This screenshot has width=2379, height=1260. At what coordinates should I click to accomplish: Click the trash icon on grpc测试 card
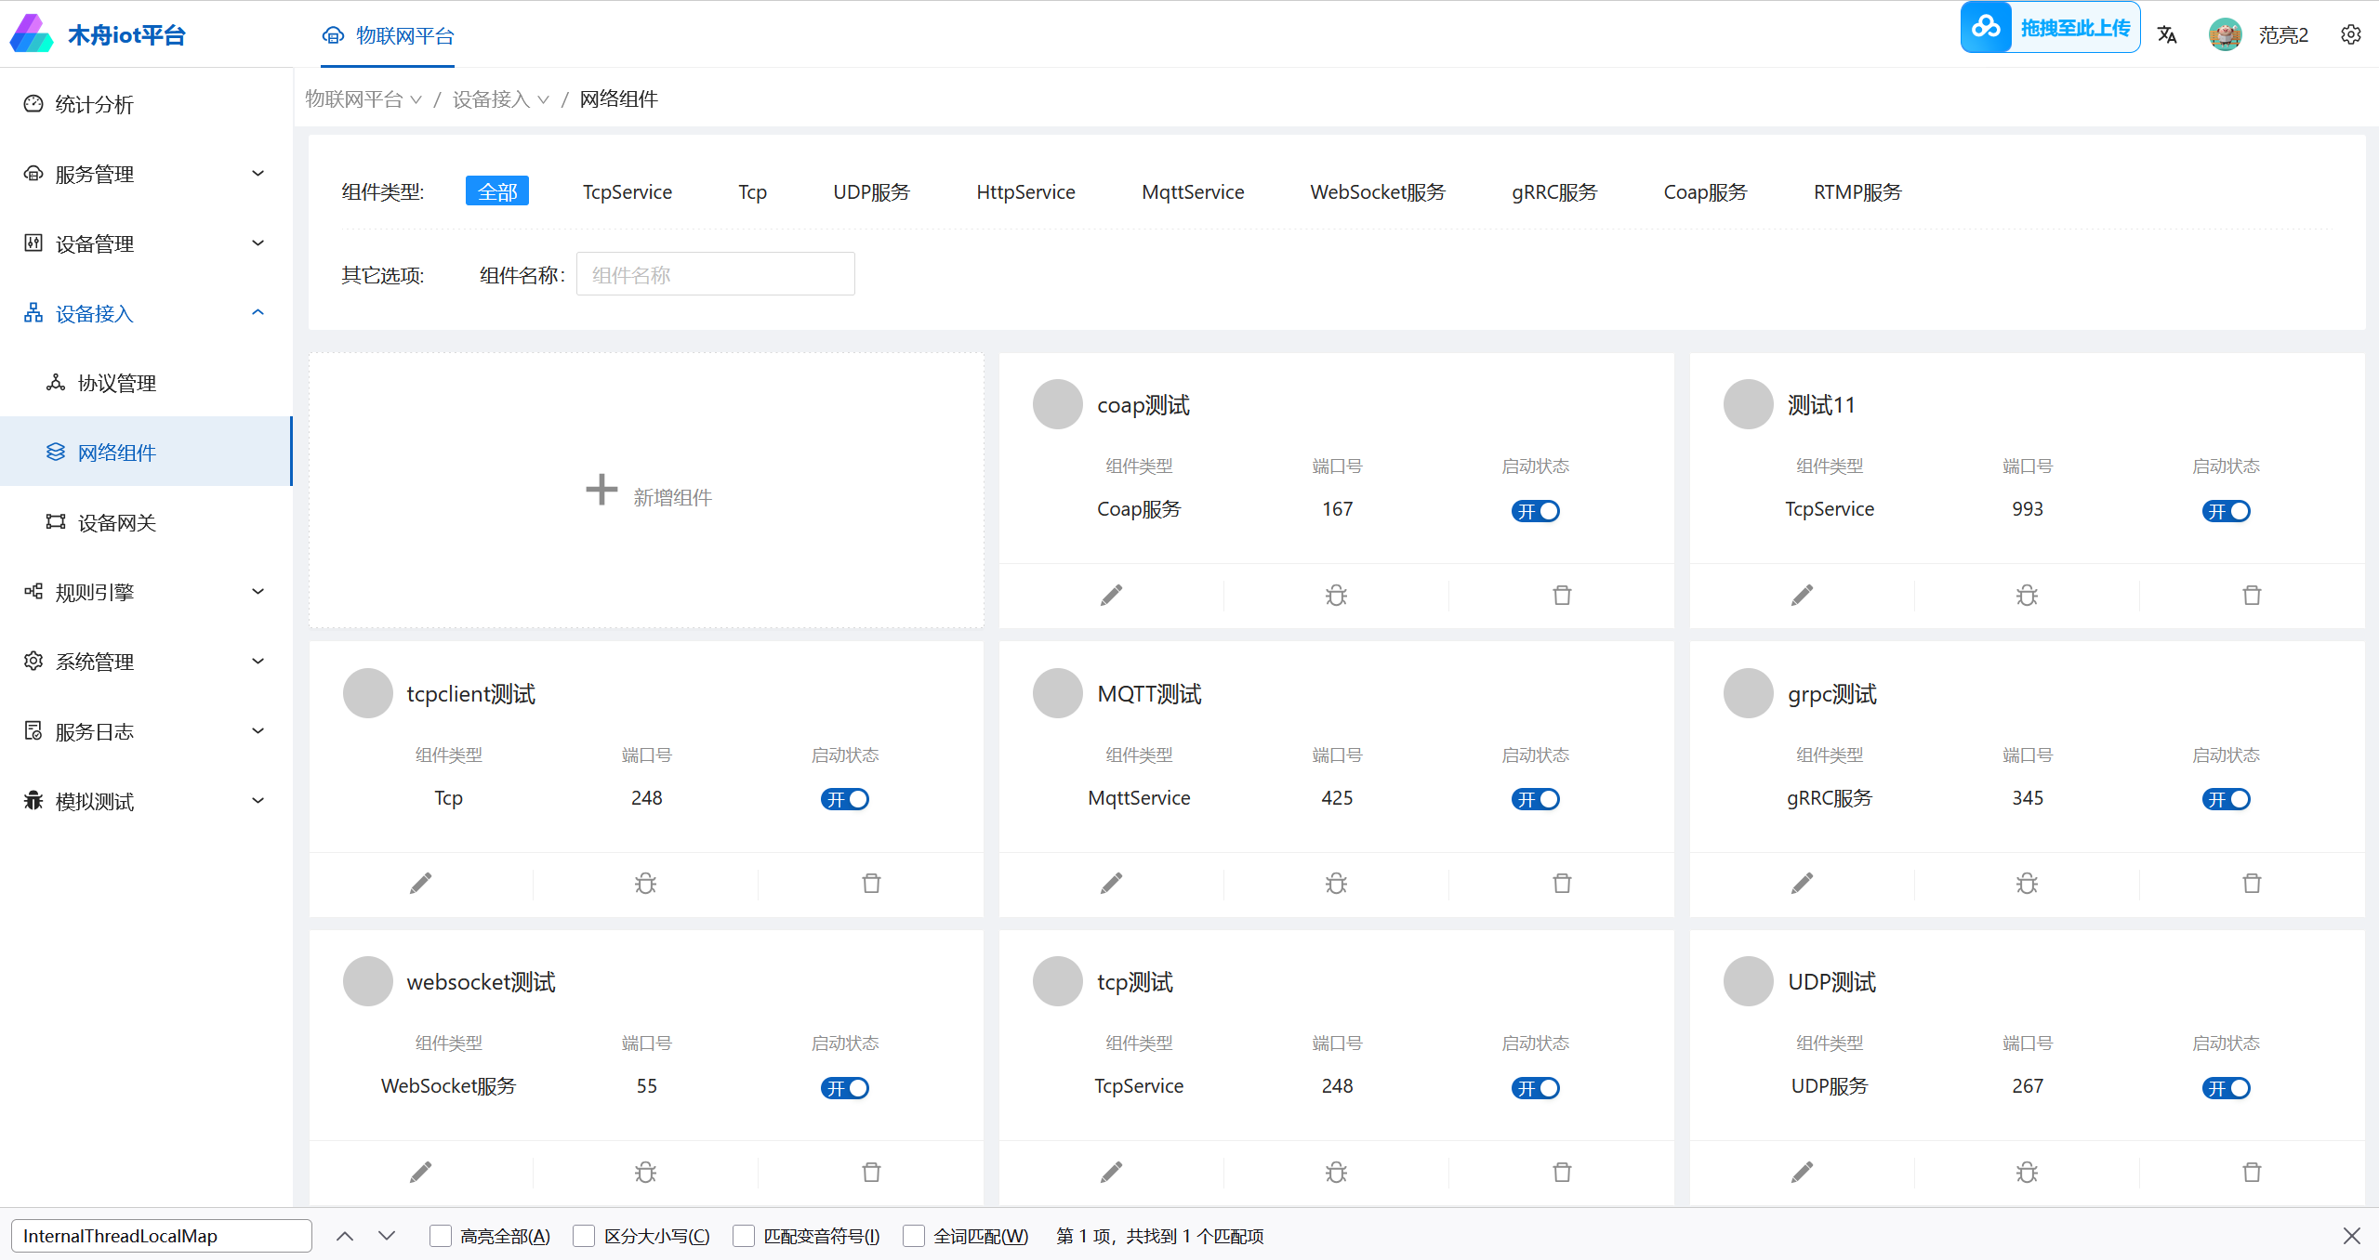pyautogui.click(x=2252, y=883)
